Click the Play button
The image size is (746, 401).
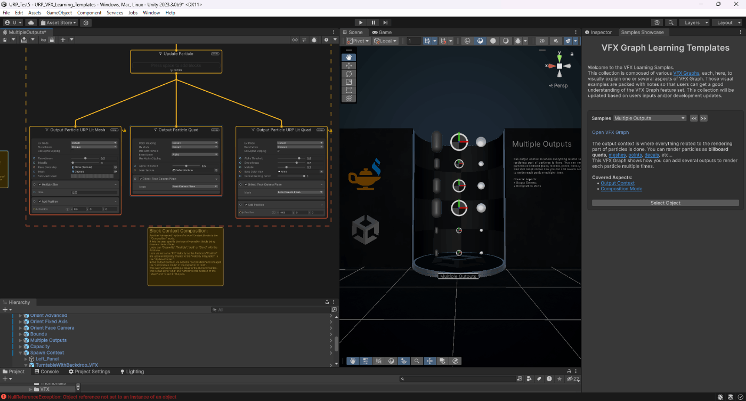pos(361,23)
